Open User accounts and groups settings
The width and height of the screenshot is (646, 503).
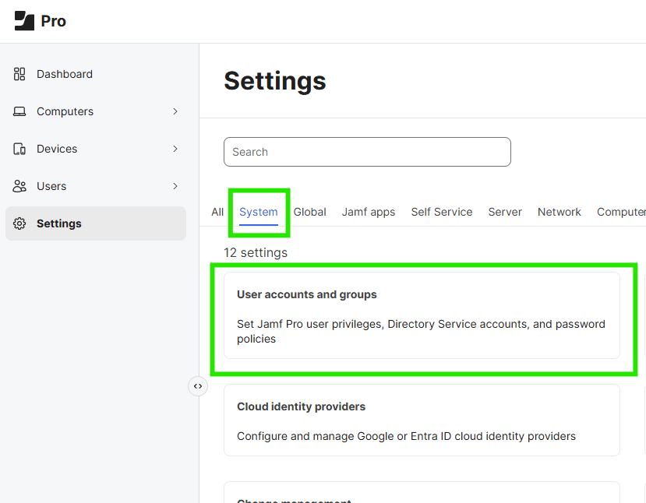[x=422, y=315]
